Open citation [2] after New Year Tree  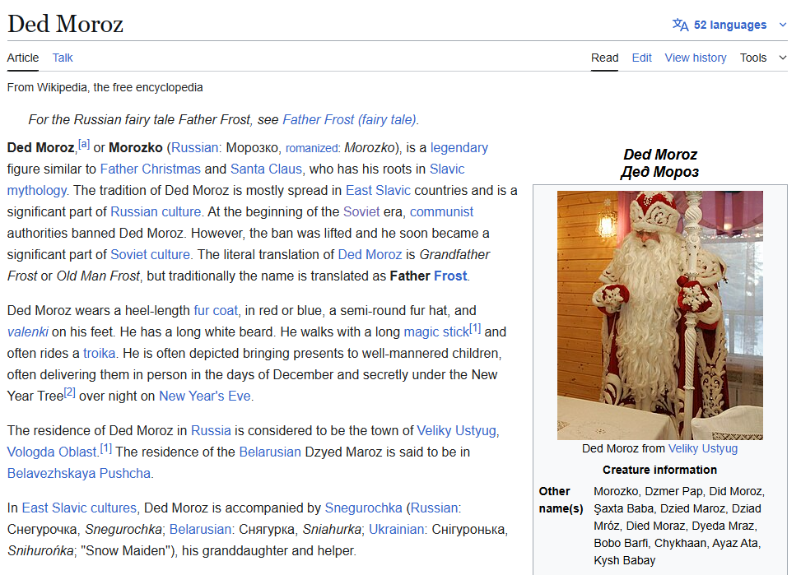[x=69, y=392]
